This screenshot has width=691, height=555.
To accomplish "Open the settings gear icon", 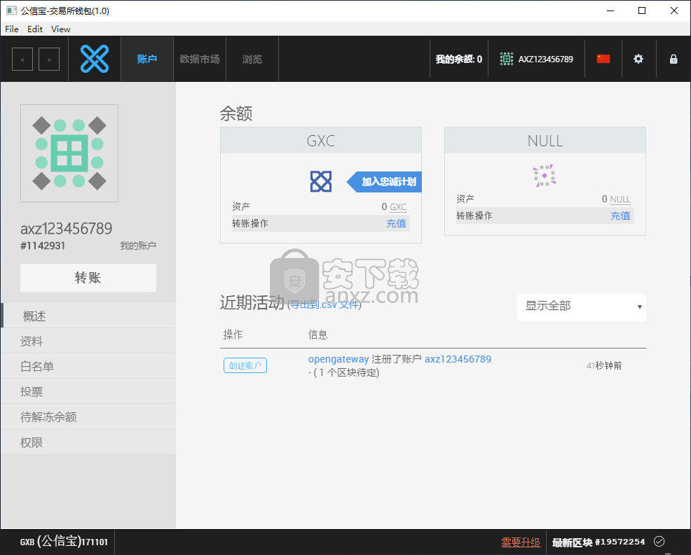I will coord(638,59).
